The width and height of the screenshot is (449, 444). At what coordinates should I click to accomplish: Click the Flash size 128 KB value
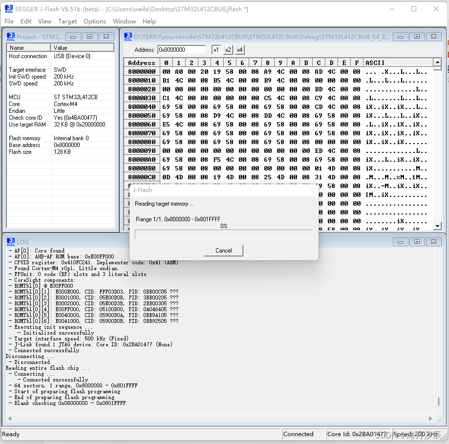[62, 152]
